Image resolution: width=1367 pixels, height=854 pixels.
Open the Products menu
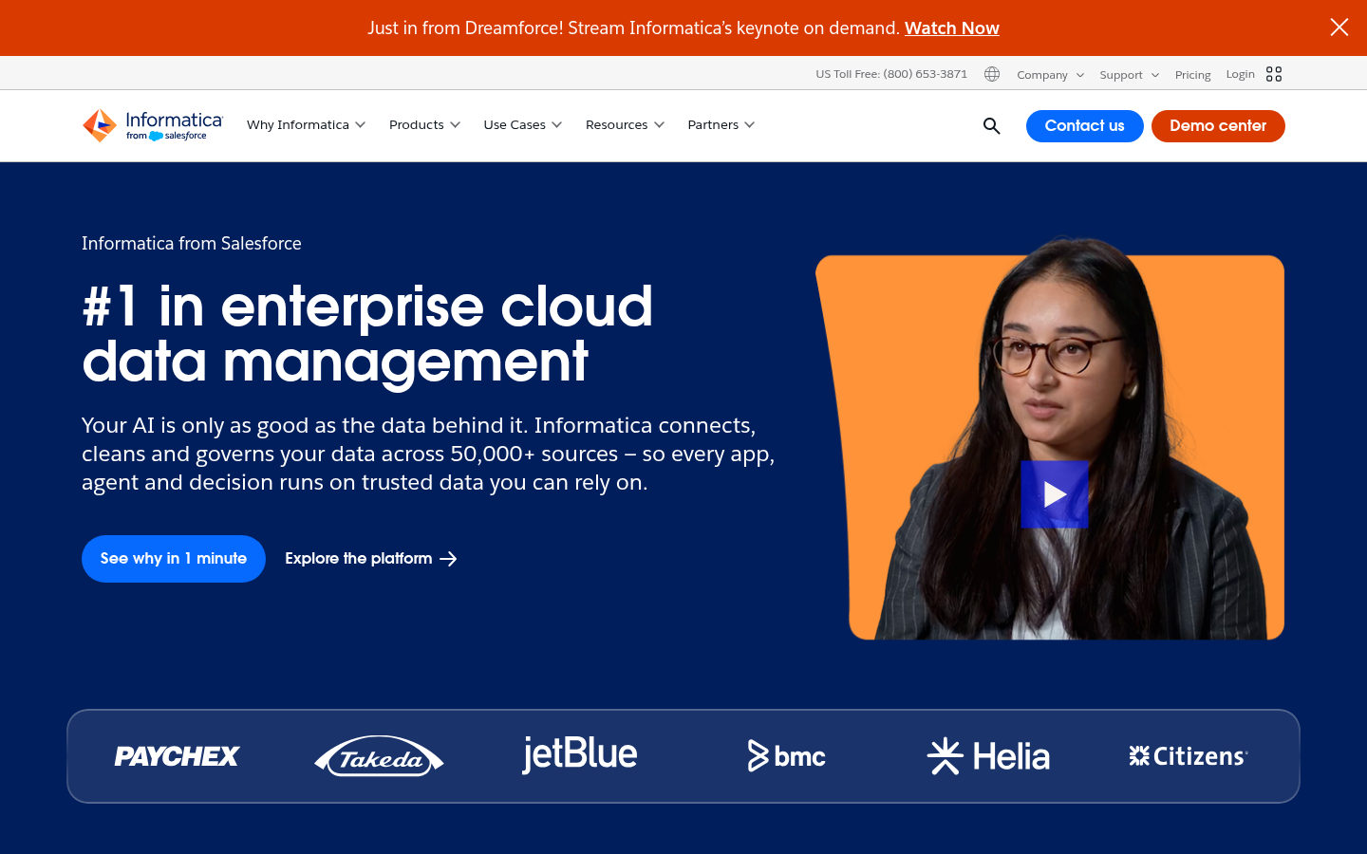pos(424,125)
